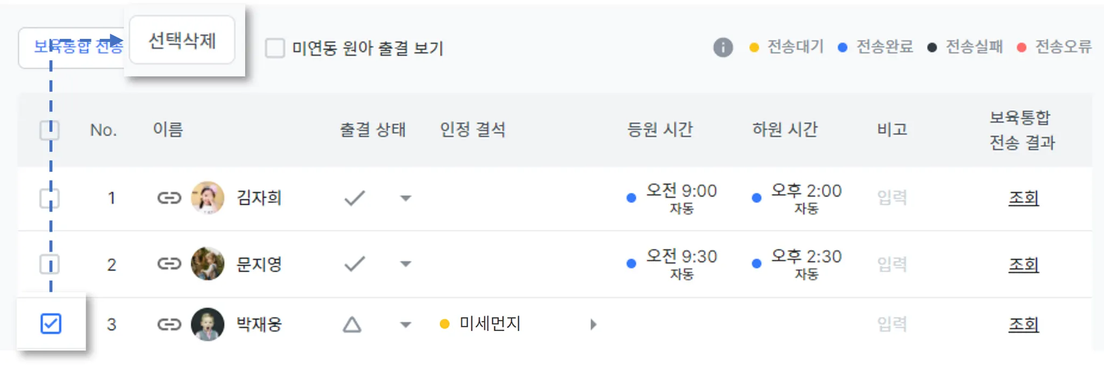The image size is (1104, 365).
Task: Uncheck the checked box for row 3
Action: pos(51,323)
